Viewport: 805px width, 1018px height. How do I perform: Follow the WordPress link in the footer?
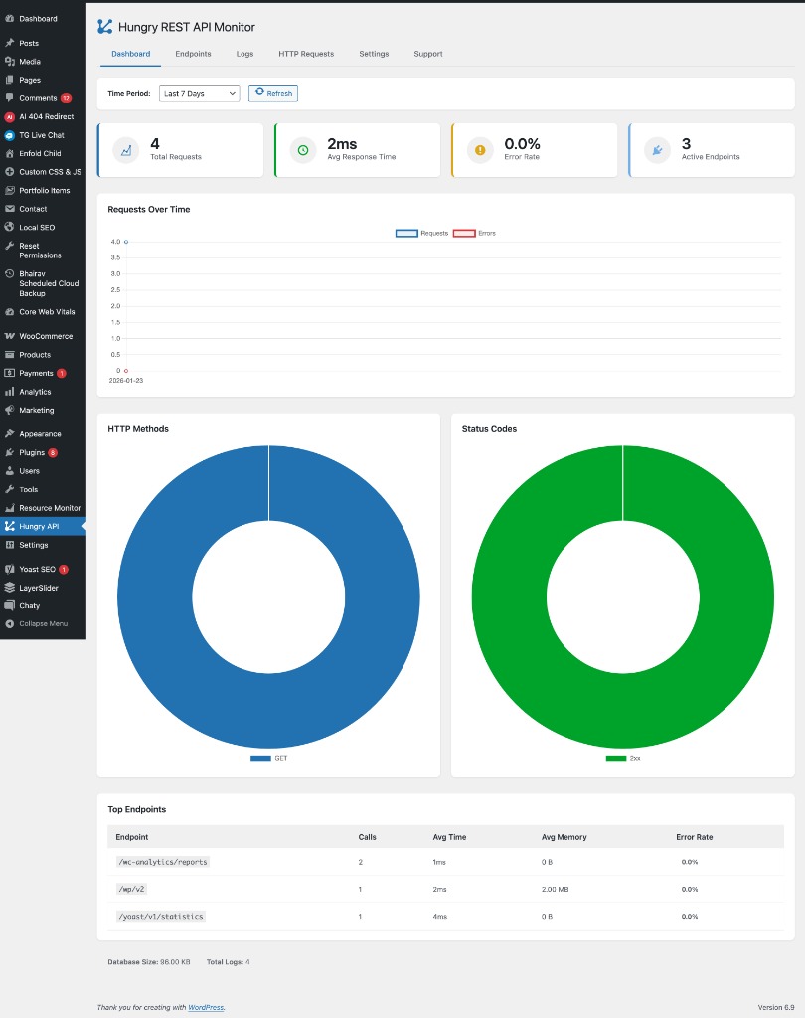205,1006
